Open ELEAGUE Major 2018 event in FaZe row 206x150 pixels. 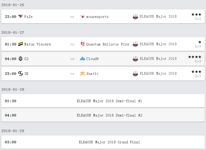[x=158, y=16]
